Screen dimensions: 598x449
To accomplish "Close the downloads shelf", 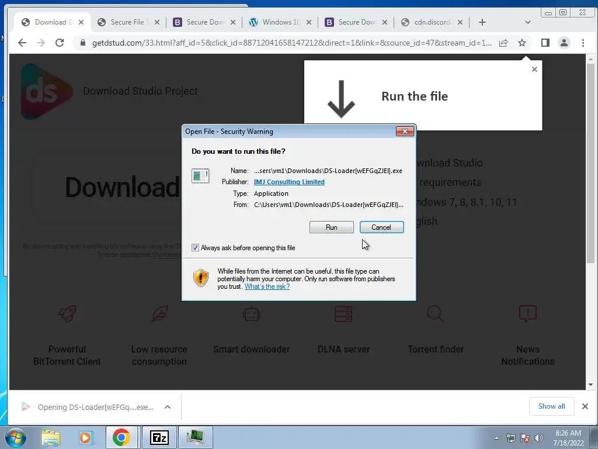I will tap(585, 406).
